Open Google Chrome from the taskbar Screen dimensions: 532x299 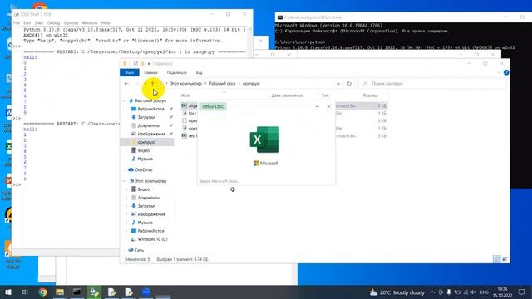tap(42, 292)
